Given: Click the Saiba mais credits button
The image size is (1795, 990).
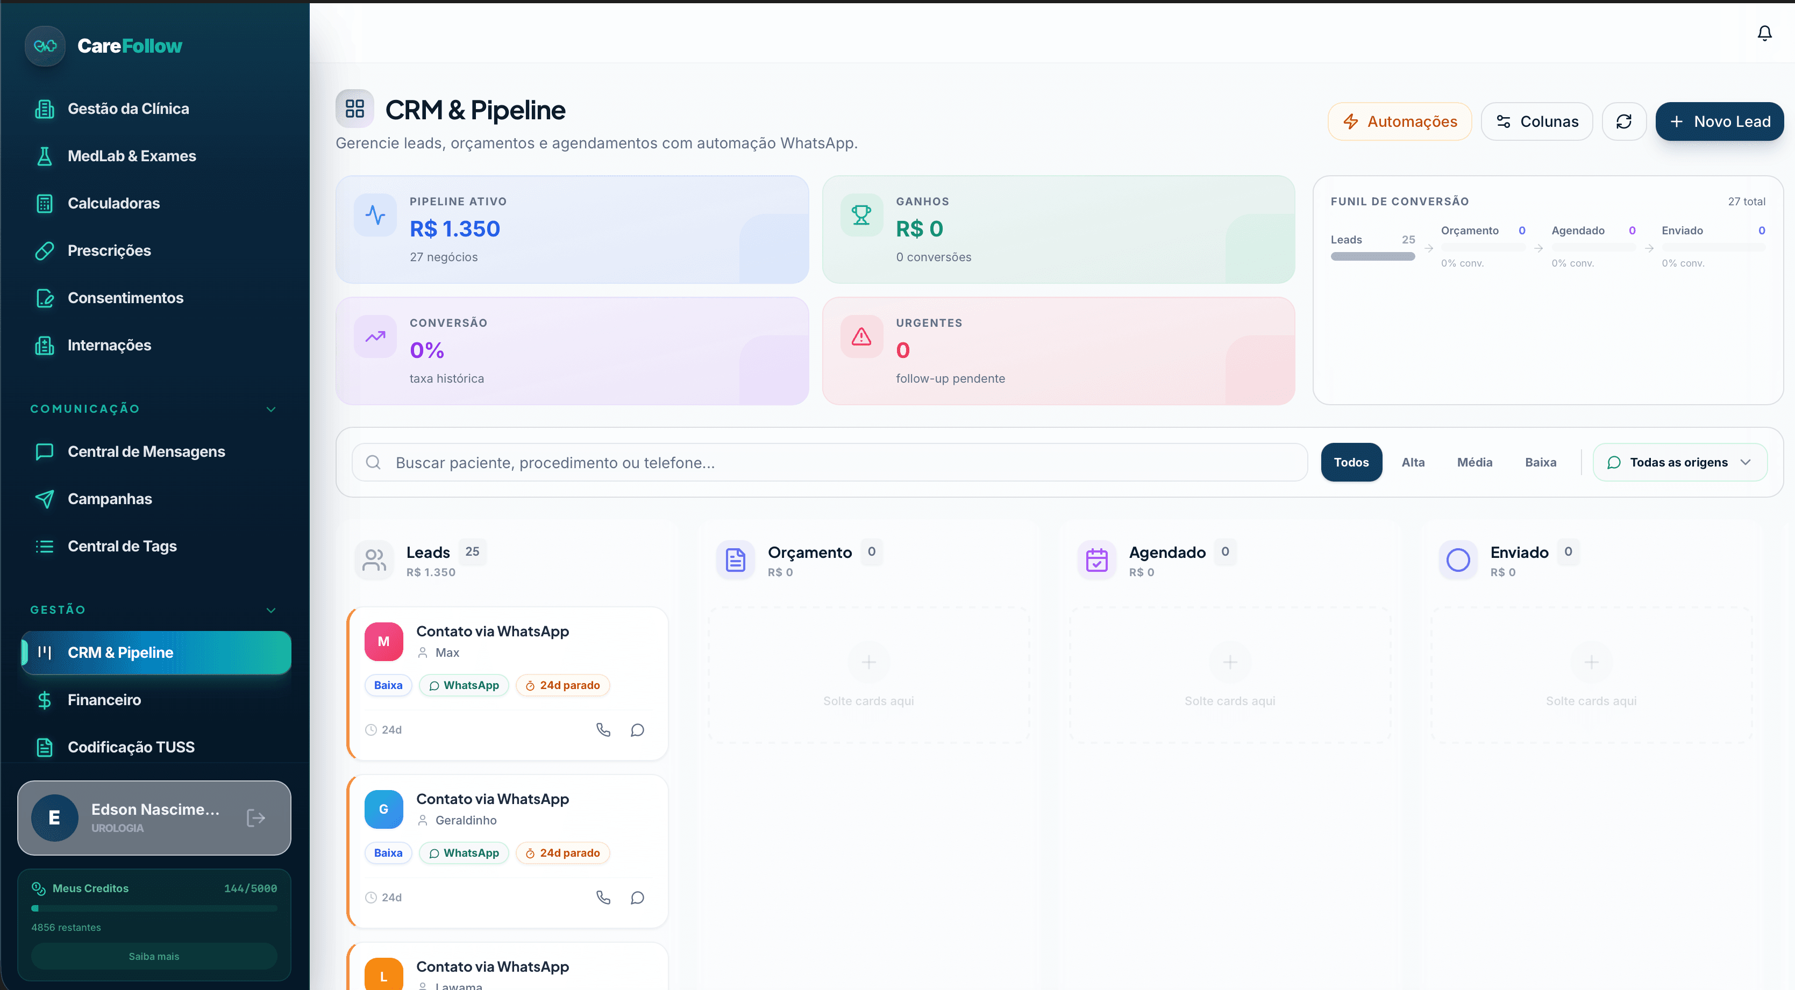Looking at the screenshot, I should pyautogui.click(x=154, y=956).
